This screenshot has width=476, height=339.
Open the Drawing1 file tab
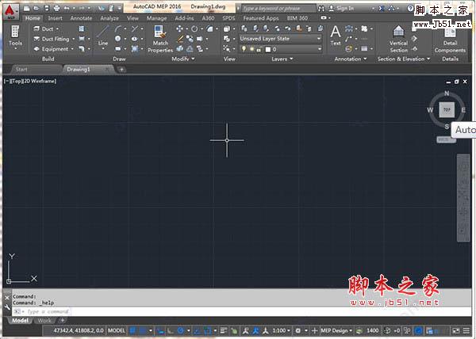pyautogui.click(x=79, y=69)
